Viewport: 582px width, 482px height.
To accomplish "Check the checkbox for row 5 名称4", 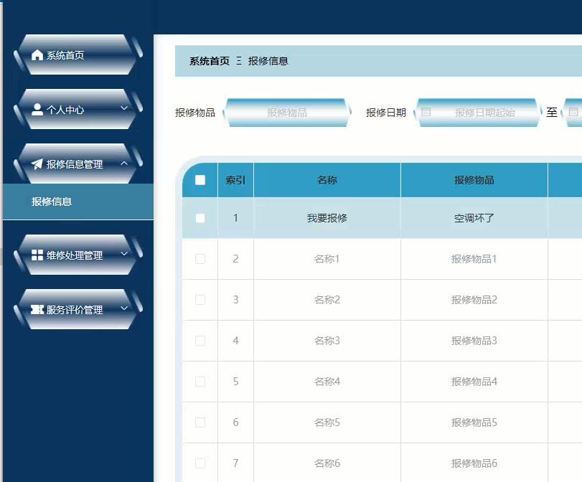I will click(200, 381).
